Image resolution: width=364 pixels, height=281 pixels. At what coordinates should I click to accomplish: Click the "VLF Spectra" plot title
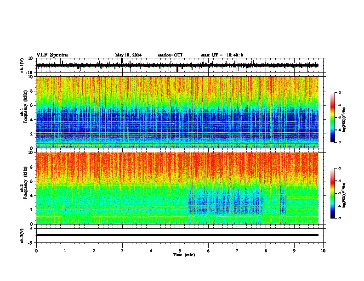[52, 55]
